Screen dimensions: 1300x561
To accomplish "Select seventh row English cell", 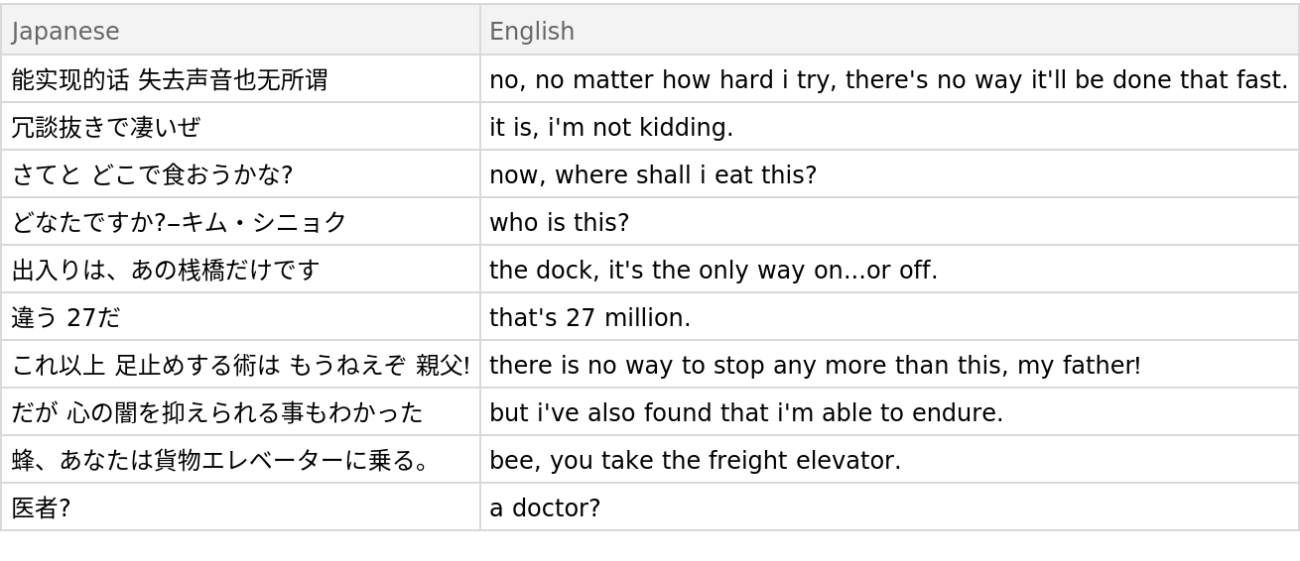I will tap(889, 364).
